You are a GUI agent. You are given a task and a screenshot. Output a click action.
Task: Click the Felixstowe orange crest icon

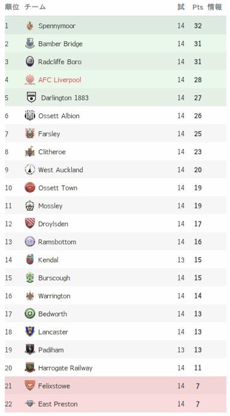click(30, 385)
